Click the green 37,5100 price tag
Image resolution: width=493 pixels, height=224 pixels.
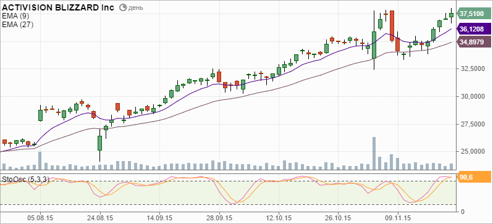point(474,14)
